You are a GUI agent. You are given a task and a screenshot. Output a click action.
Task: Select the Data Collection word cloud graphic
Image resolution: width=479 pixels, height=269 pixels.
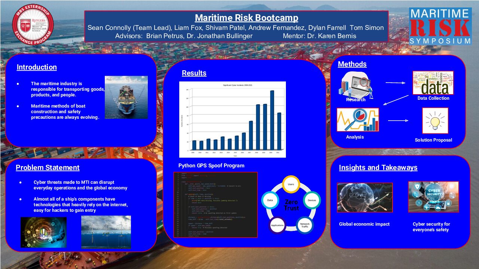click(x=433, y=83)
